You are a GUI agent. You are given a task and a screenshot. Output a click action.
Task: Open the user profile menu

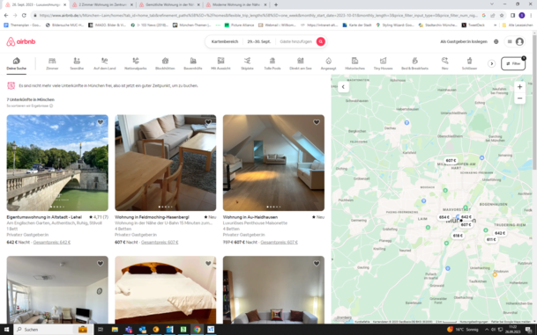pyautogui.click(x=516, y=41)
